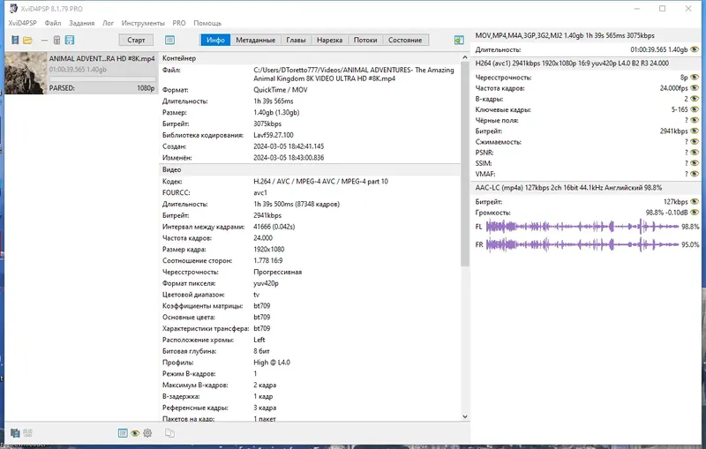
Task: Switch to the Состояние tab
Action: 405,40
